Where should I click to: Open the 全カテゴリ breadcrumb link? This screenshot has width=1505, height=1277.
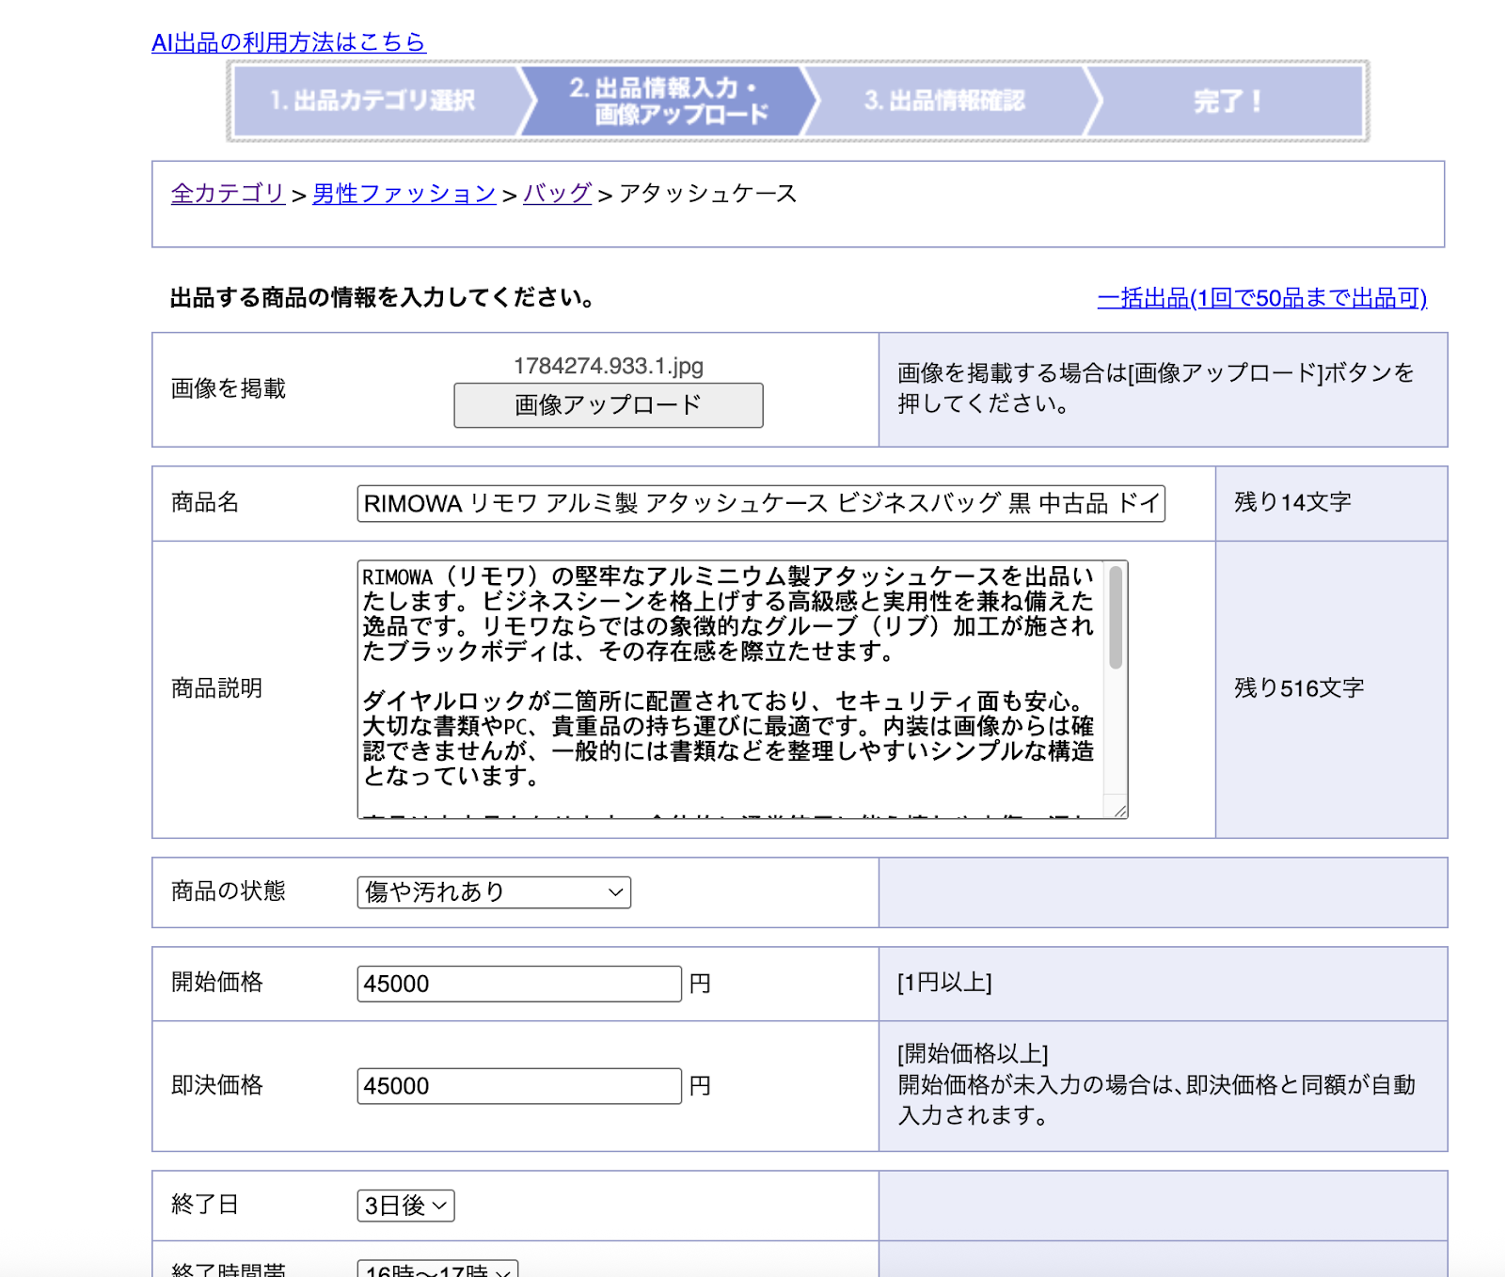tap(228, 194)
